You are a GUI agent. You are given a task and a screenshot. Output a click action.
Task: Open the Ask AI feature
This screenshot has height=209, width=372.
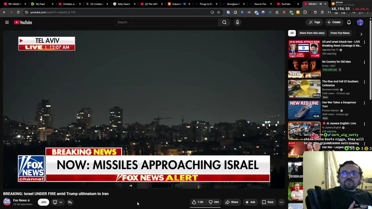point(250,202)
